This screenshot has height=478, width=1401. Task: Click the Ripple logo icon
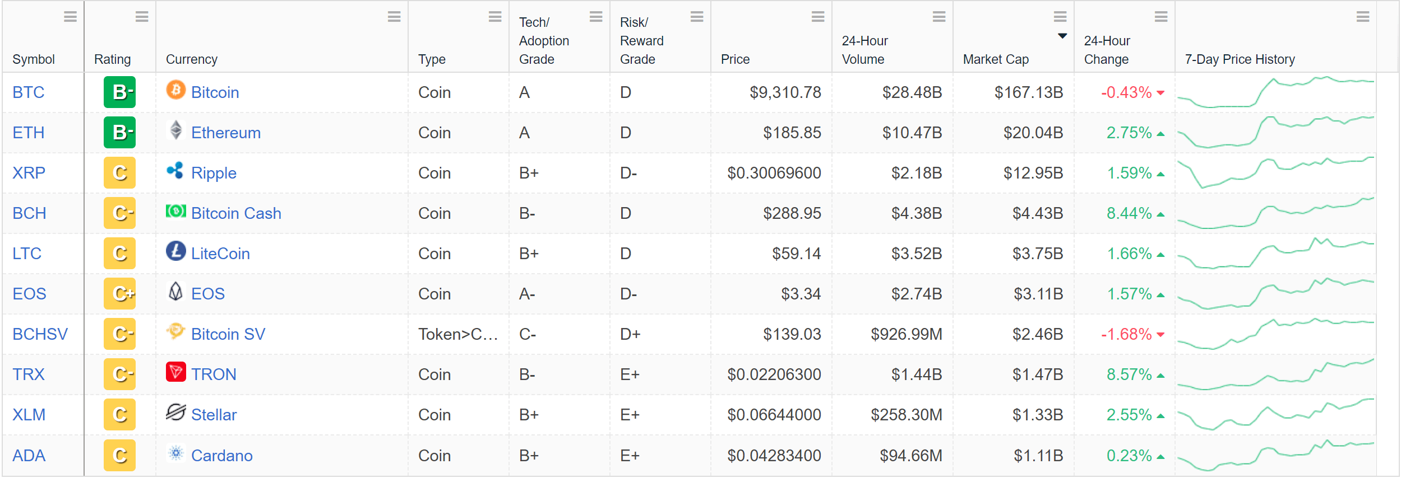175,171
